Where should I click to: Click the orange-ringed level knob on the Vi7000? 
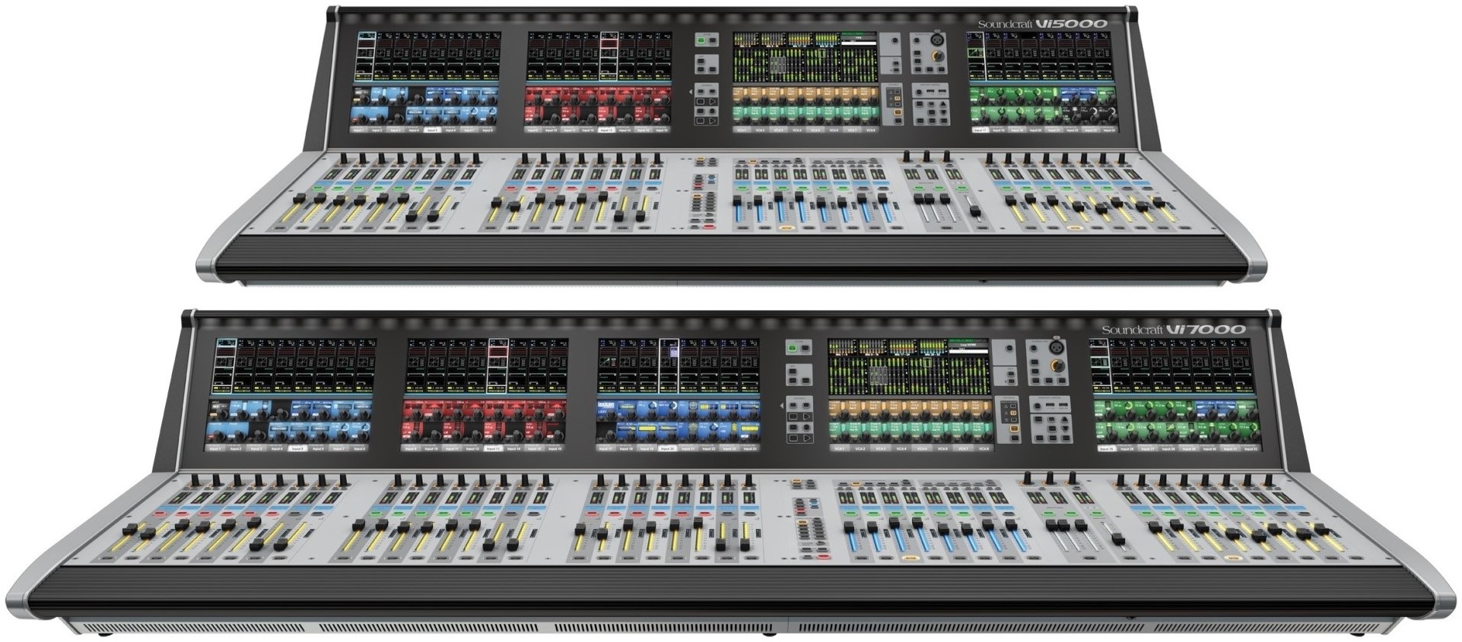click(x=1058, y=365)
